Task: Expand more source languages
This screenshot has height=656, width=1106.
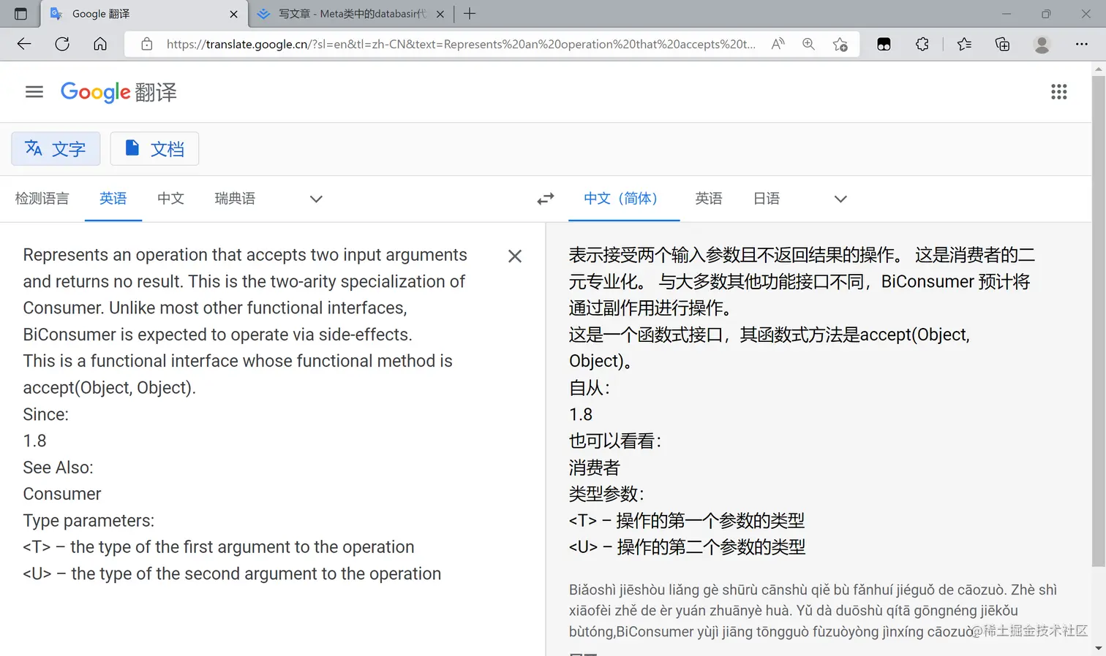Action: tap(316, 199)
